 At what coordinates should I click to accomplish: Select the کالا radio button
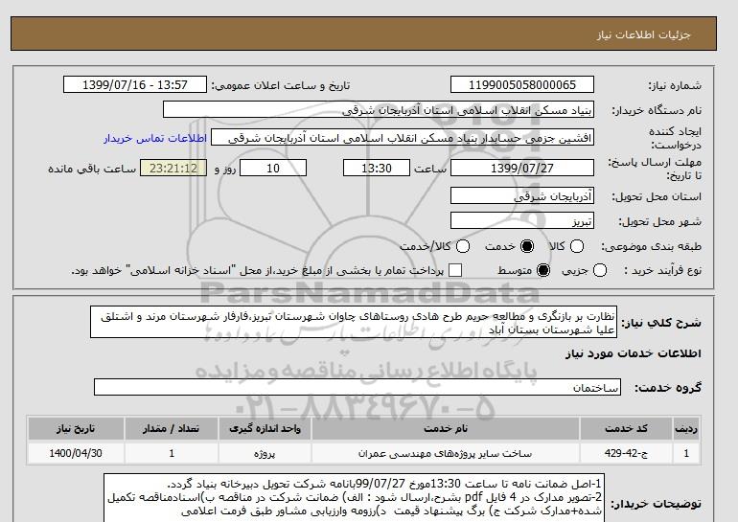(577, 246)
